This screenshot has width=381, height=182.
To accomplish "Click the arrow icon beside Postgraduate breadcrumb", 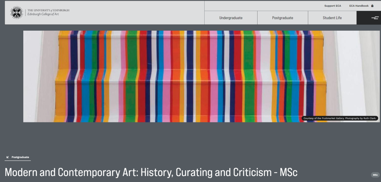I will coord(7,157).
